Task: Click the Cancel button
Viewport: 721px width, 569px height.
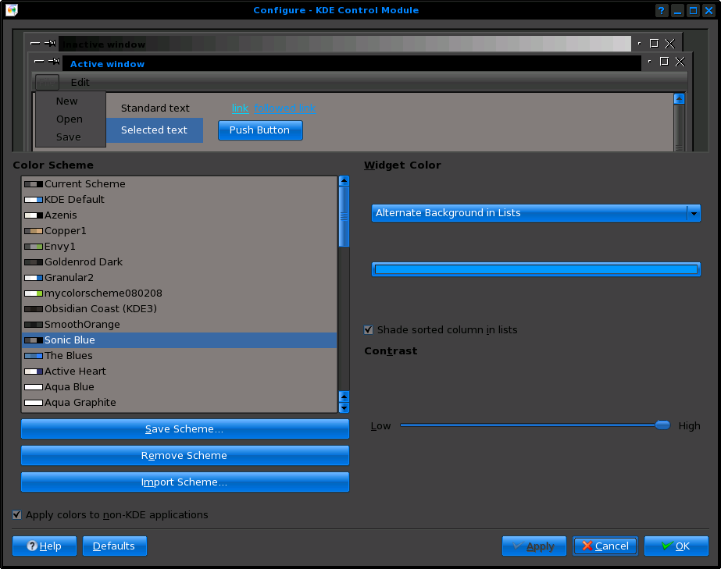Action: pos(605,546)
